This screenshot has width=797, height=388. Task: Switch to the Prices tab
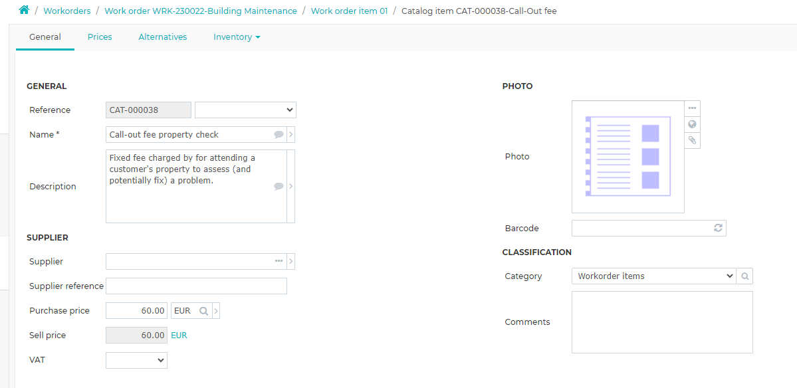click(100, 37)
